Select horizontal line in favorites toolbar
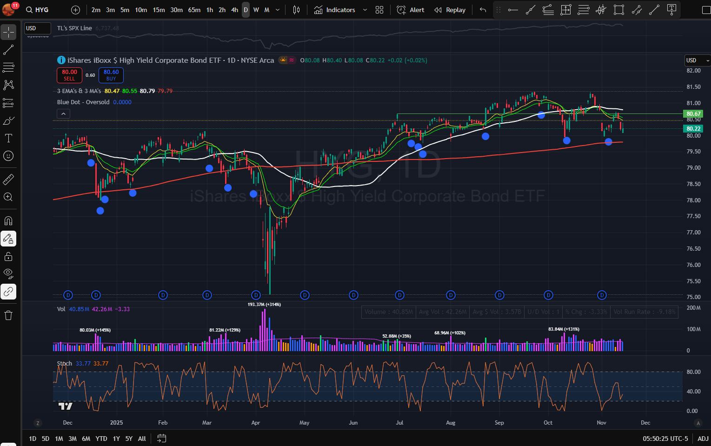The height and width of the screenshot is (446, 711). point(513,10)
